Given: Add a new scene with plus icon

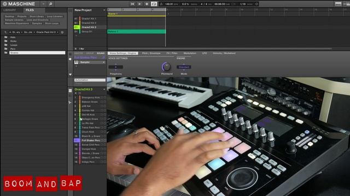Looking at the screenshot, I should (x=168, y=14).
